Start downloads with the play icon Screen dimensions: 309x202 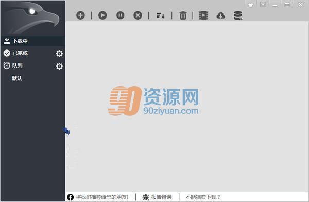pos(102,15)
